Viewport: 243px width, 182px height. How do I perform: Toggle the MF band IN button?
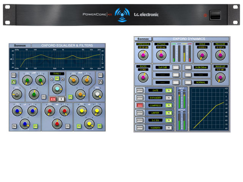click(x=68, y=126)
